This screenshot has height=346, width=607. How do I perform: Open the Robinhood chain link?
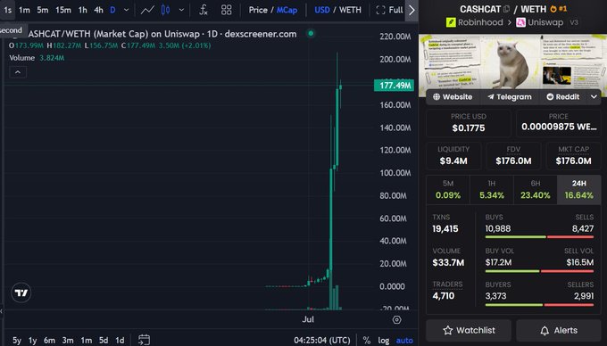475,22
